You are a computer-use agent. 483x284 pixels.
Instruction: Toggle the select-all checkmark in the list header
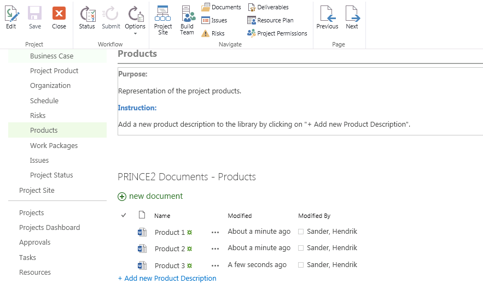124,215
